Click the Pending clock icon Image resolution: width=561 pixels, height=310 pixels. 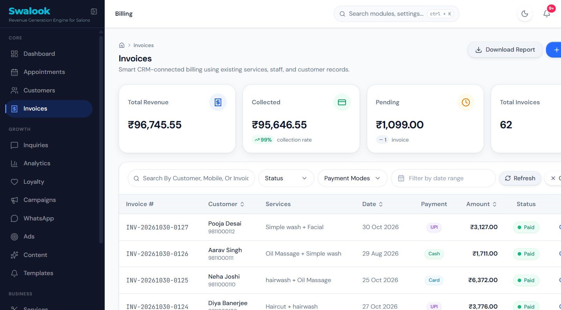(x=466, y=102)
